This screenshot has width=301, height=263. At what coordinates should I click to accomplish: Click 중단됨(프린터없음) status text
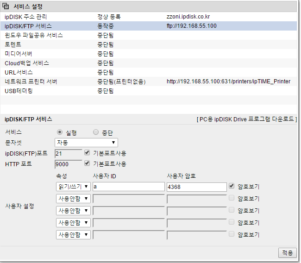click(121, 81)
